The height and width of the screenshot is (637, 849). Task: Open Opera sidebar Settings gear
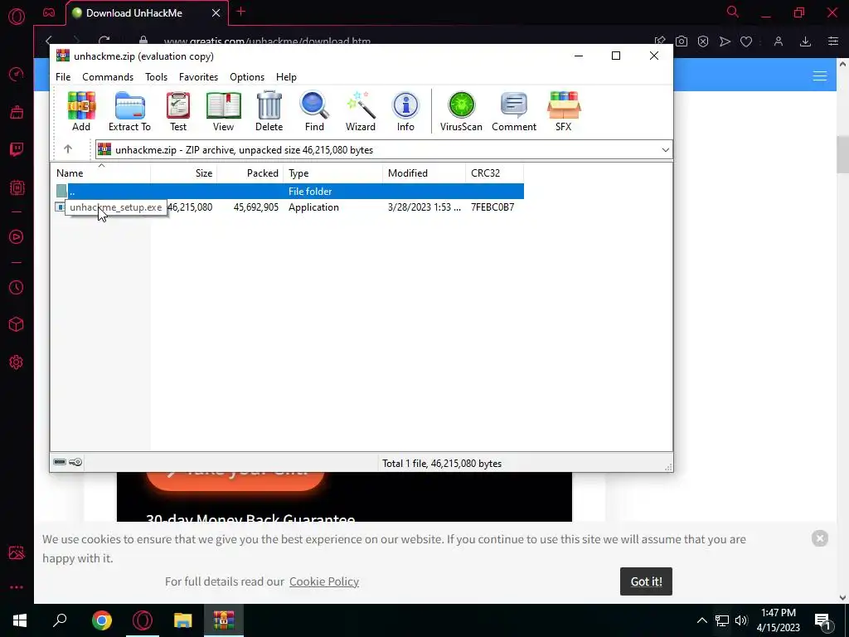(x=17, y=362)
